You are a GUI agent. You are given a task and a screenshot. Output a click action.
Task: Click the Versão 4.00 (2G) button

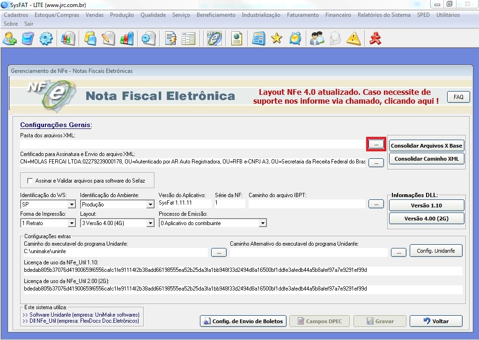pos(427,219)
